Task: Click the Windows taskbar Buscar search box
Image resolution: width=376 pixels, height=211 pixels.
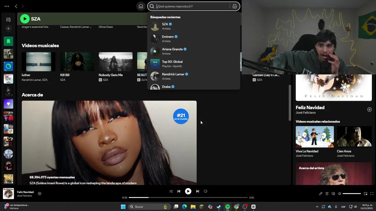Action: 149,207
